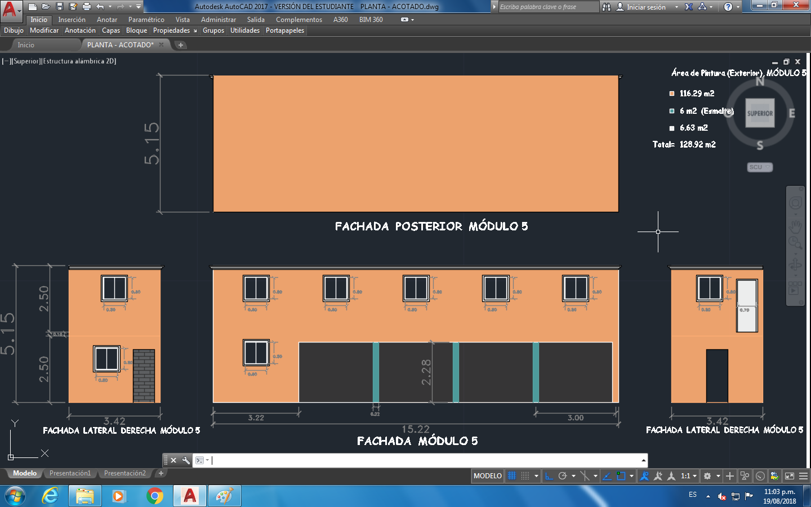Toggle snap mode dotted grid icon
This screenshot has width=811, height=507.
525,476
